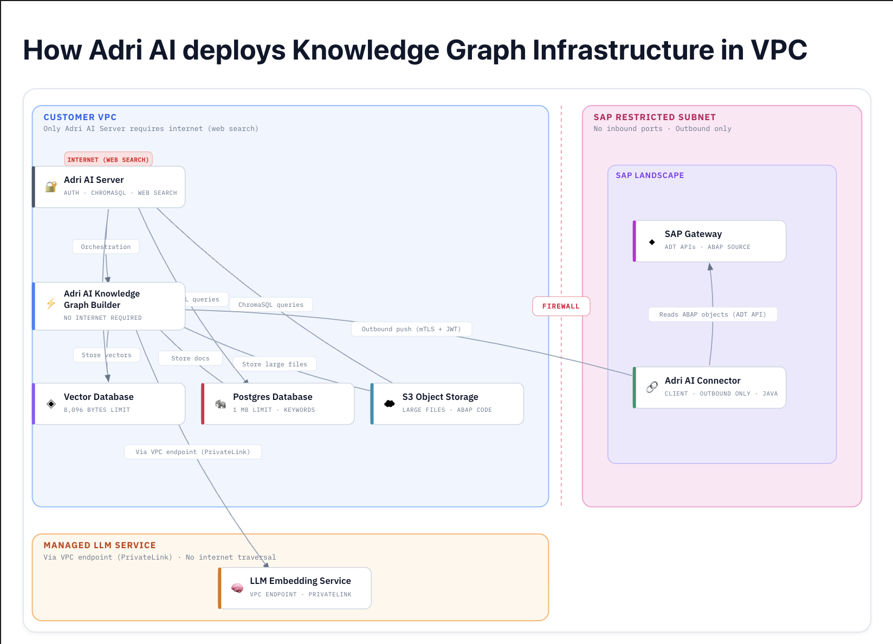Click the diamond icon on SAP Gateway

point(652,242)
